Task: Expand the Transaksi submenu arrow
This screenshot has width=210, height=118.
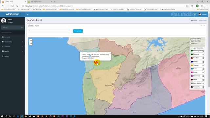Action: [23, 47]
